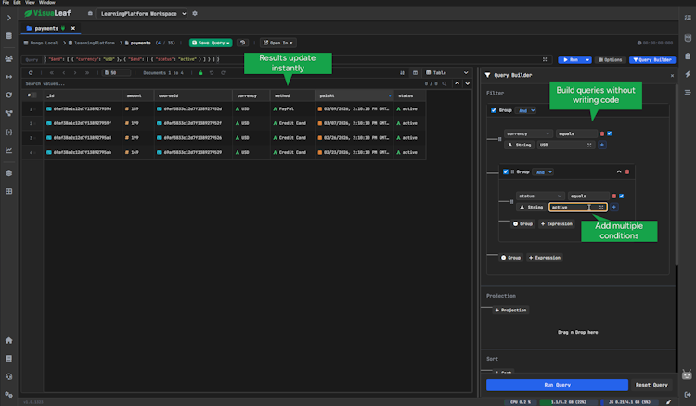Click the sort icon in results toolbar

pyautogui.click(x=402, y=72)
